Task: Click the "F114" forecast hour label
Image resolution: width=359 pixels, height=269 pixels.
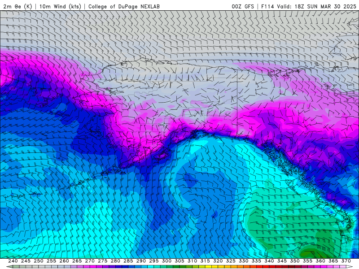Action: pyautogui.click(x=267, y=6)
